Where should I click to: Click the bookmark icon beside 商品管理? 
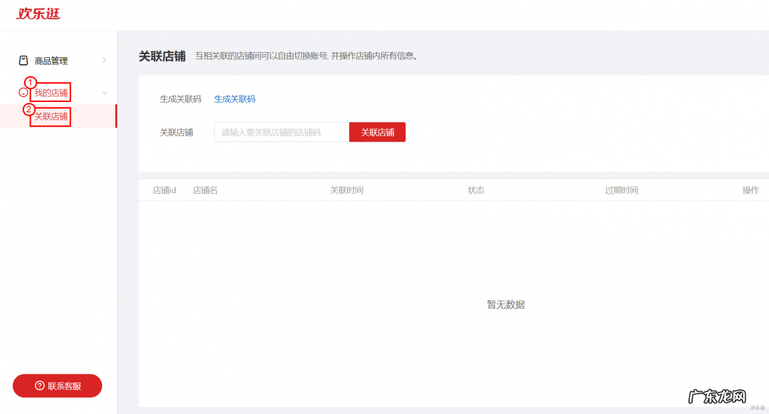[23, 60]
